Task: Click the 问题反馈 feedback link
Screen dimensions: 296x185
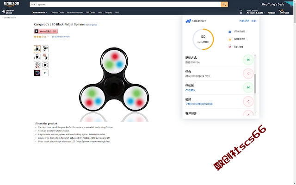Action: point(244,21)
